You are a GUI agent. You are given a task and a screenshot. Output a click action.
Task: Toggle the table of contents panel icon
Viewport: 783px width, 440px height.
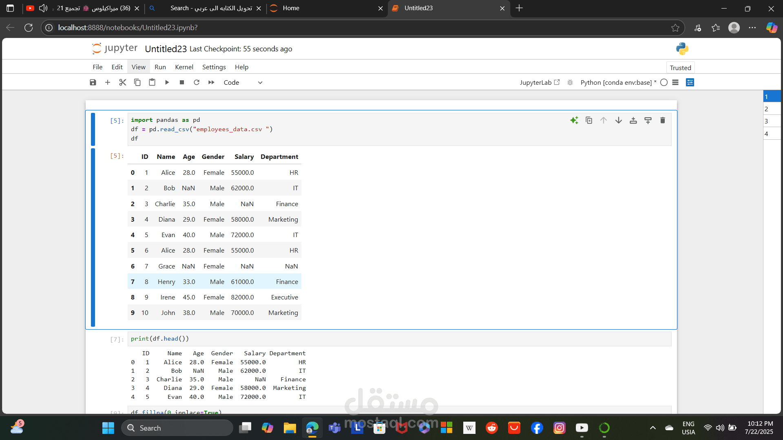[675, 82]
